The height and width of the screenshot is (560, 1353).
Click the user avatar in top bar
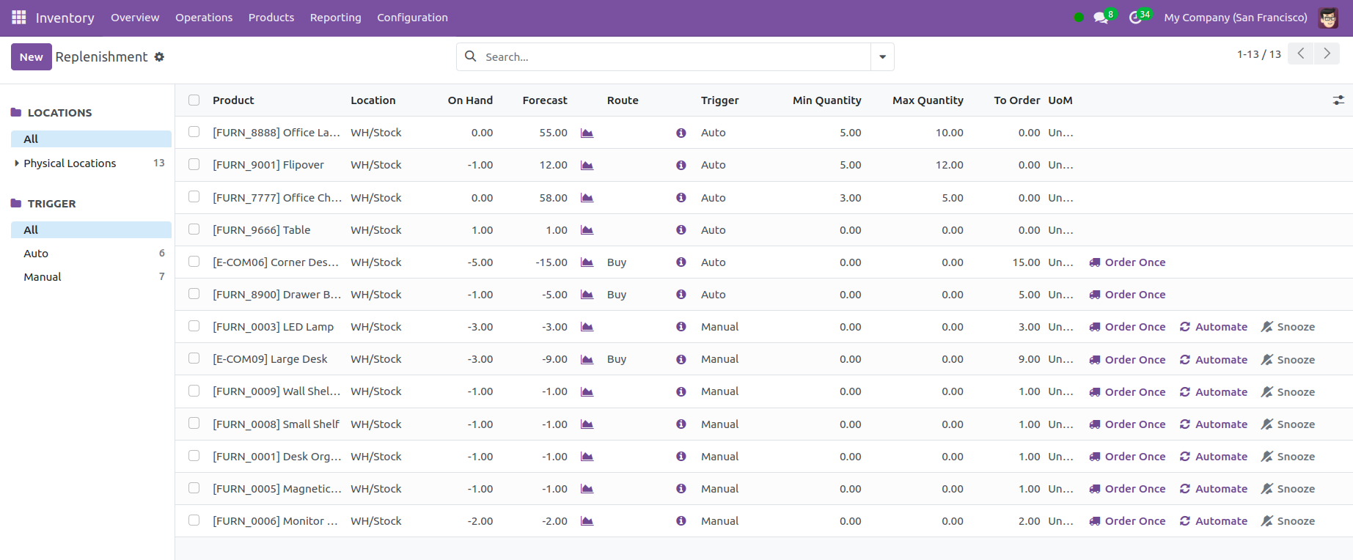(x=1328, y=18)
